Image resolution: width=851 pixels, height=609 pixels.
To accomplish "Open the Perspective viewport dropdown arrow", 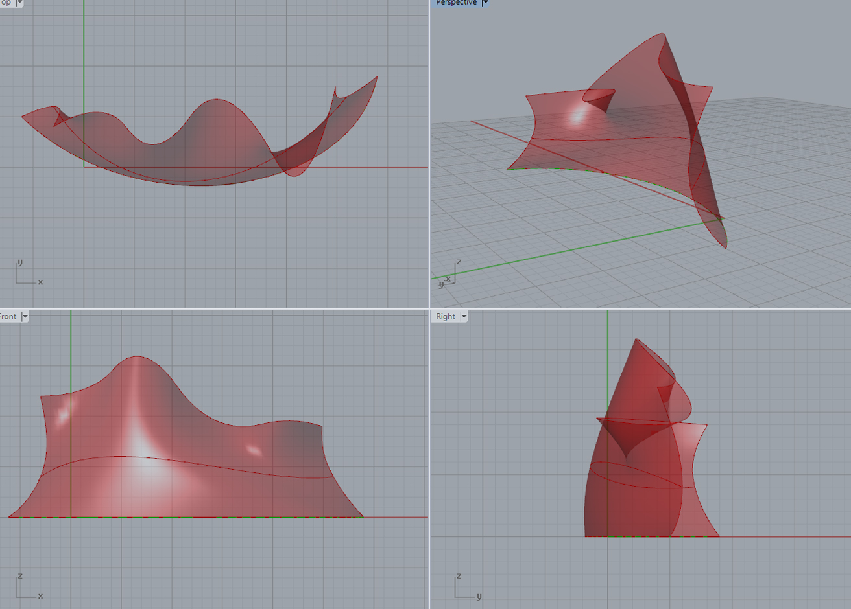I will coord(485,3).
